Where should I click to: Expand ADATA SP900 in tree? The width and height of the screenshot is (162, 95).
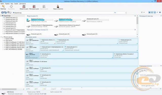pos(3,39)
